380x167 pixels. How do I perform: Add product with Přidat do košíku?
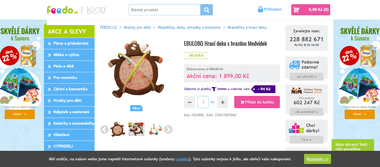[257, 102]
